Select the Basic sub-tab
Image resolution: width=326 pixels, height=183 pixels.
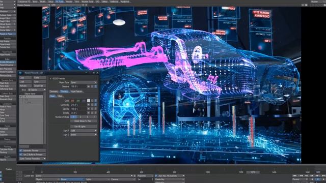tap(53, 96)
